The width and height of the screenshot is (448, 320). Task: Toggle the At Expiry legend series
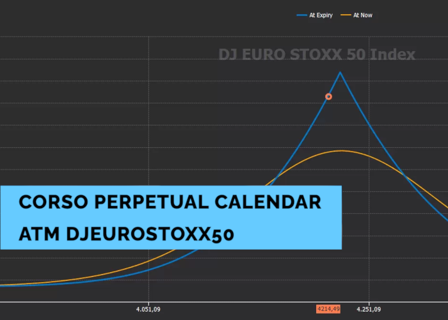coord(315,15)
